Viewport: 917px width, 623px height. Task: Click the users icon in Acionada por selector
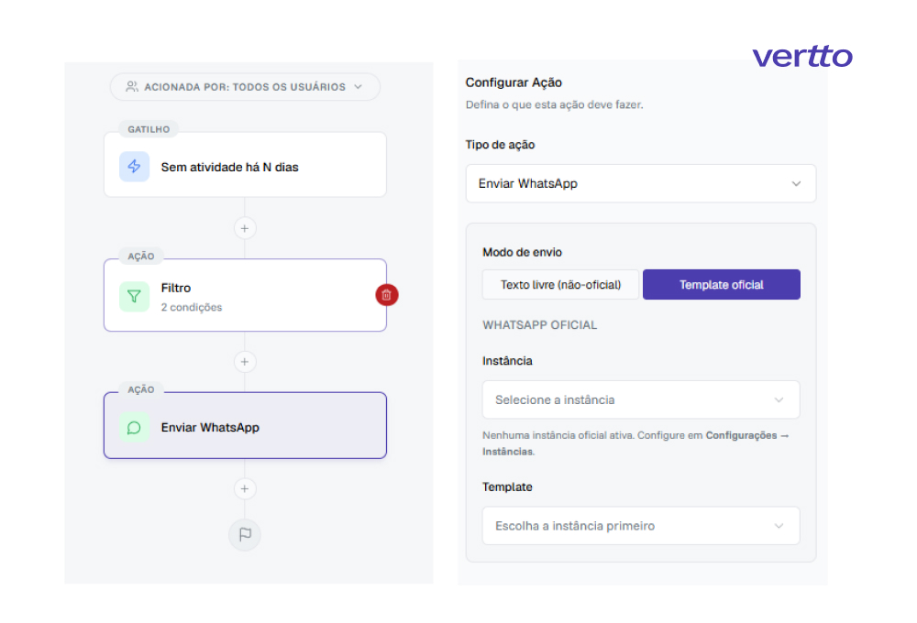pyautogui.click(x=132, y=86)
